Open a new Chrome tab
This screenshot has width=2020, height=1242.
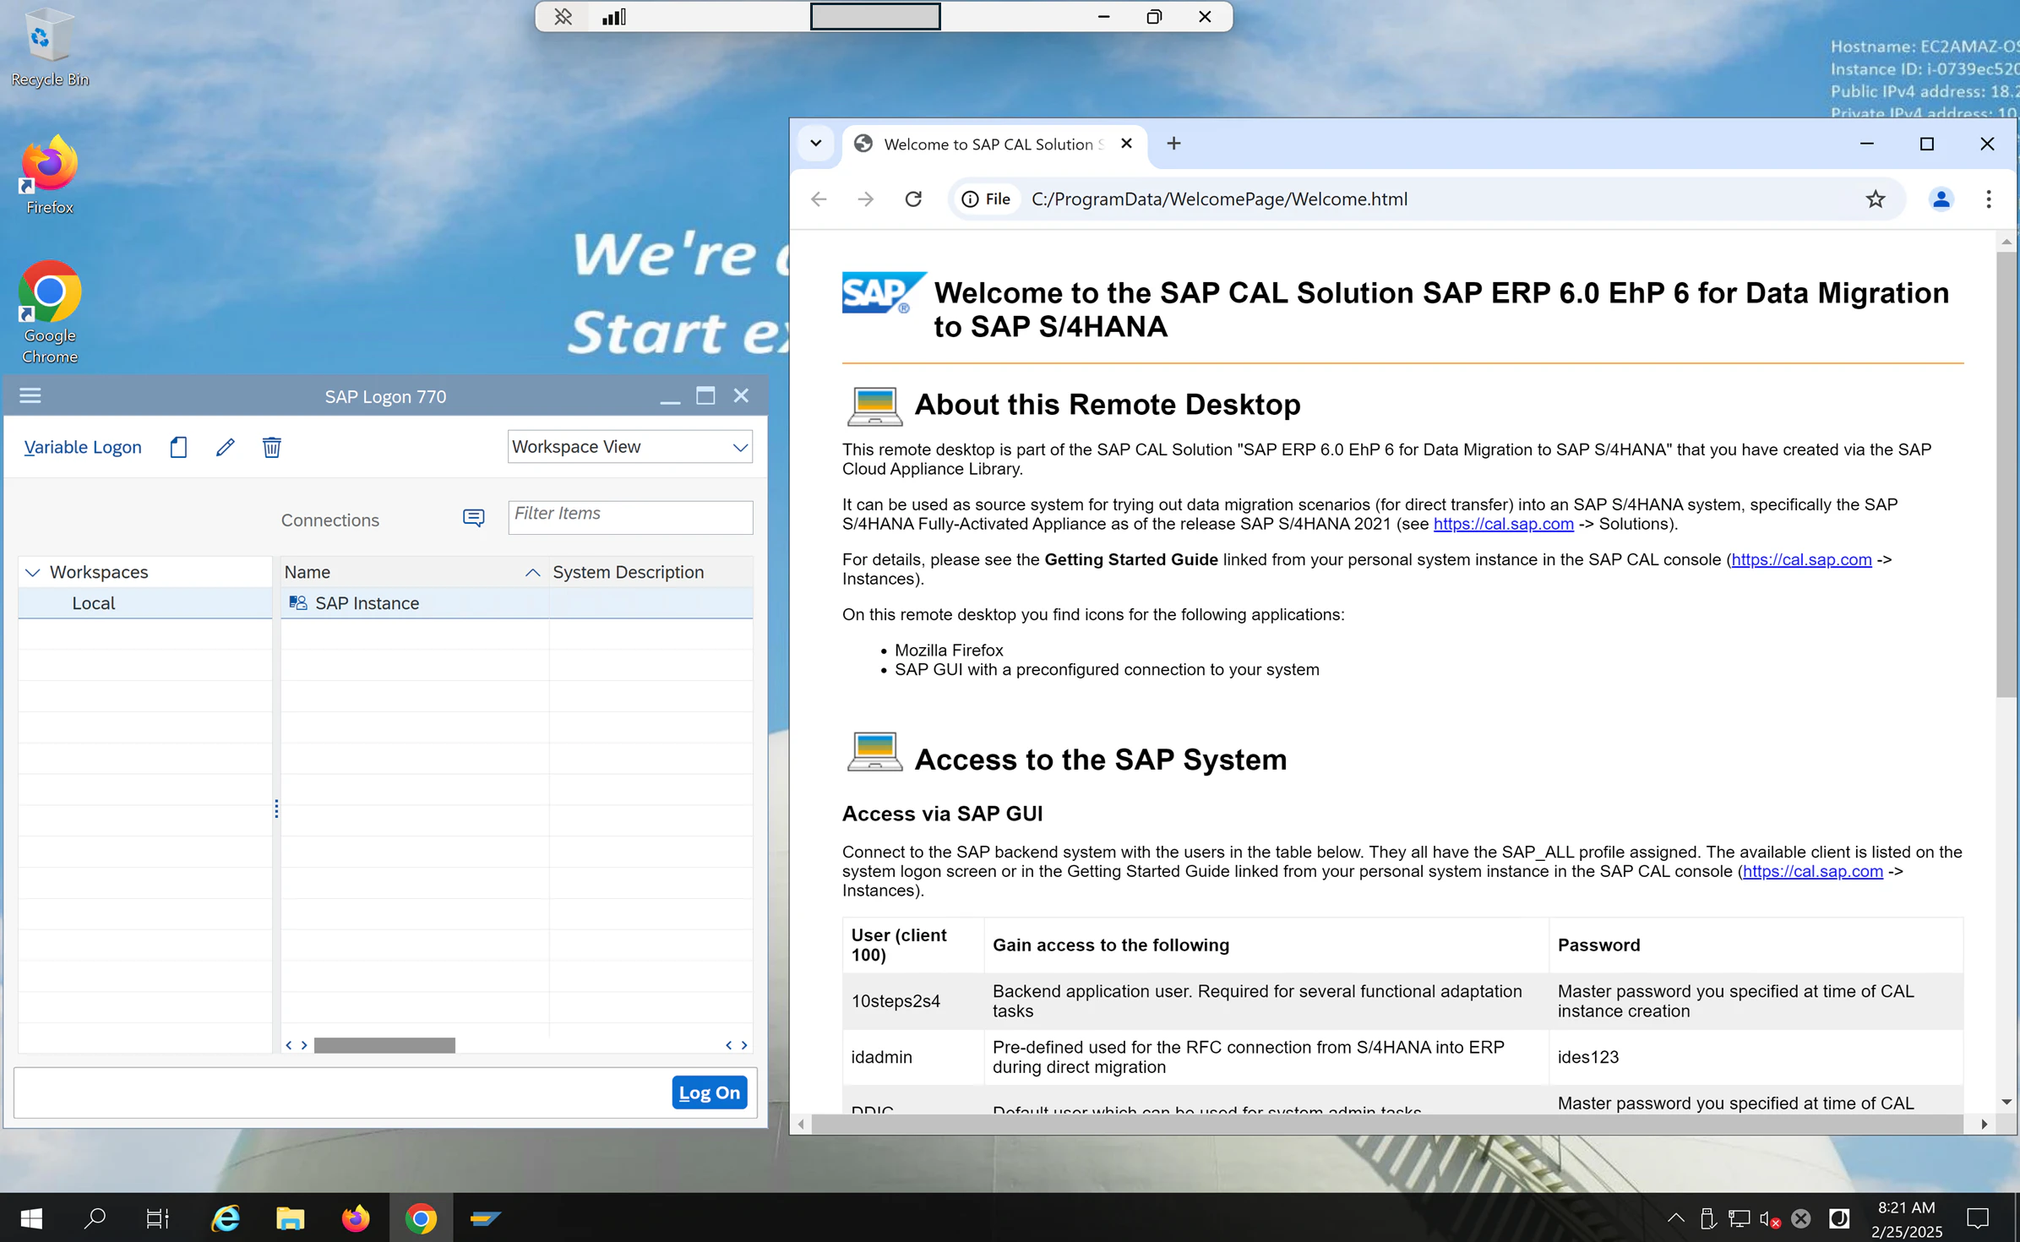tap(1173, 144)
